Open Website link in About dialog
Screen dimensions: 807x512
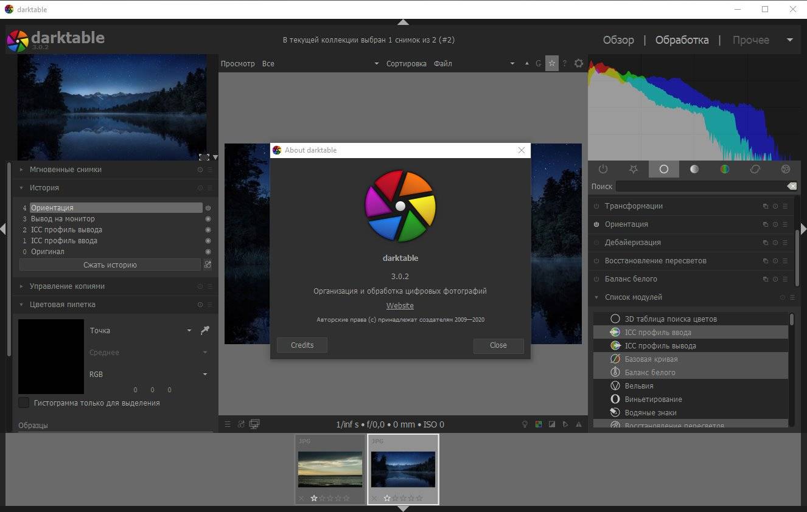coord(400,306)
